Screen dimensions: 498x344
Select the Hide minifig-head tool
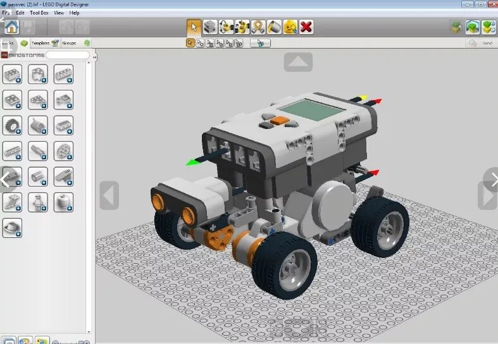(290, 27)
